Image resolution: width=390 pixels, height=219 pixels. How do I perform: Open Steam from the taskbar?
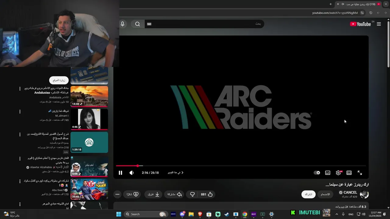(x=227, y=214)
